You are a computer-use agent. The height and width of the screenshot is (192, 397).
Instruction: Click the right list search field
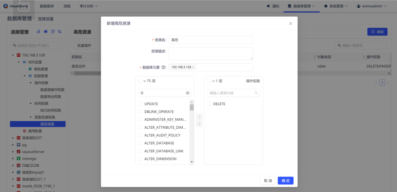pyautogui.click(x=233, y=93)
